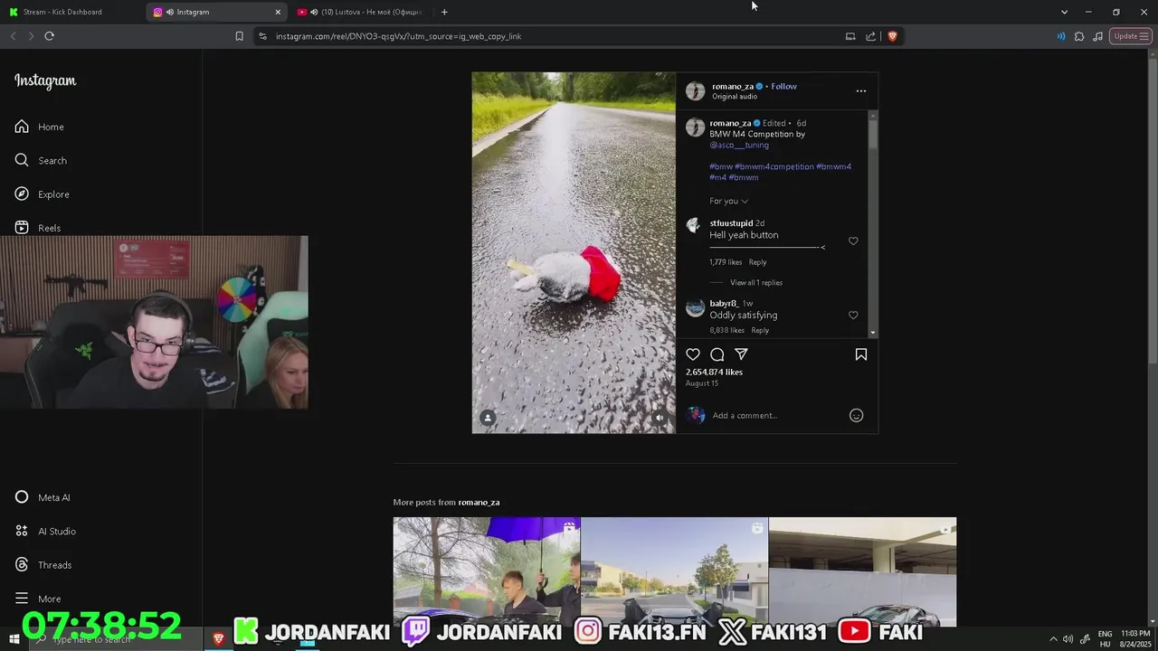Close the Instagram tab
Image resolution: width=1158 pixels, height=651 pixels.
(278, 12)
